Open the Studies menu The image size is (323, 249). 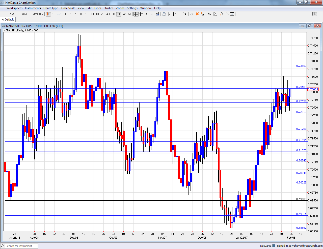109,8
